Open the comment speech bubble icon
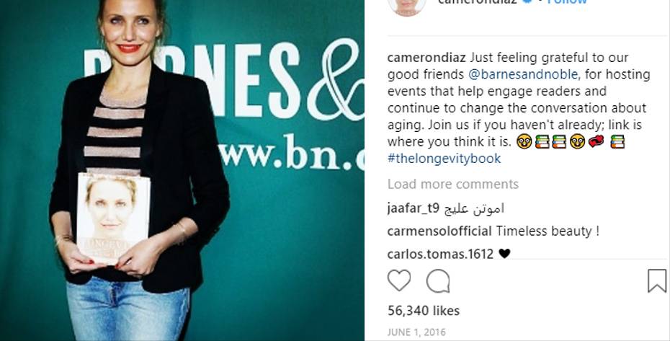Image resolution: width=670 pixels, height=341 pixels. coord(438,281)
